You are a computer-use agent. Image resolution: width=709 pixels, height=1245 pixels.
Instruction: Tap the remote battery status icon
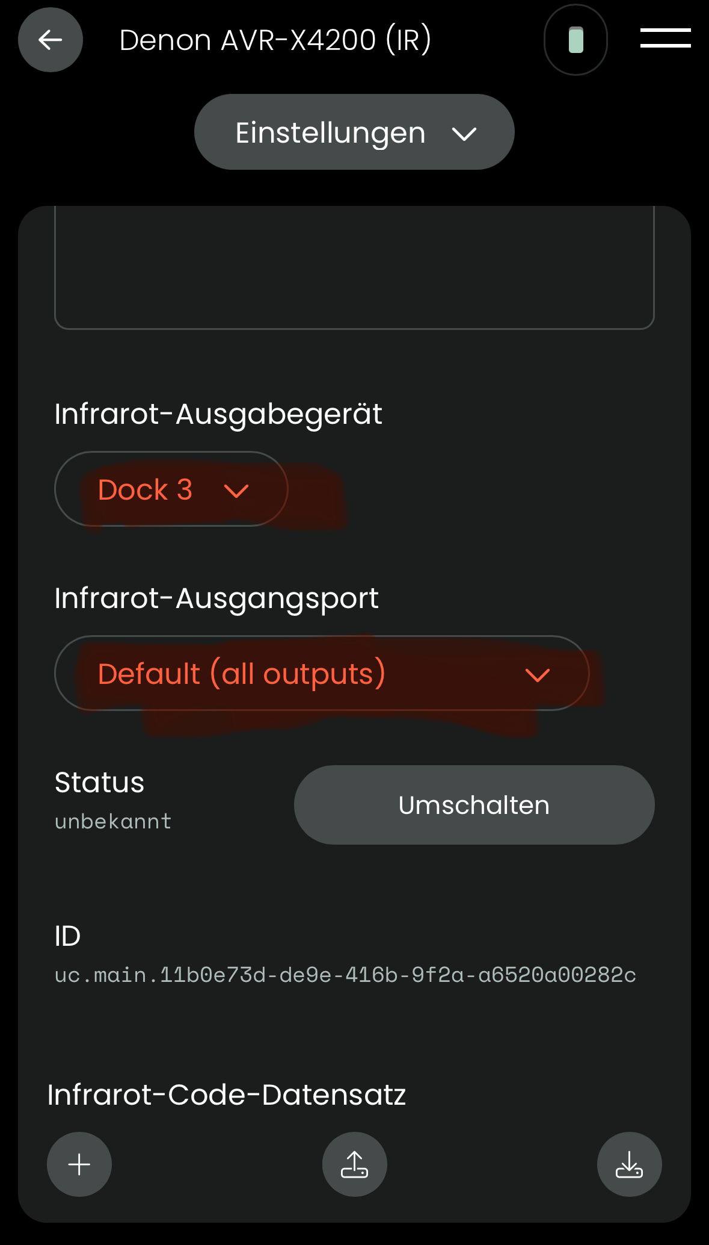575,40
